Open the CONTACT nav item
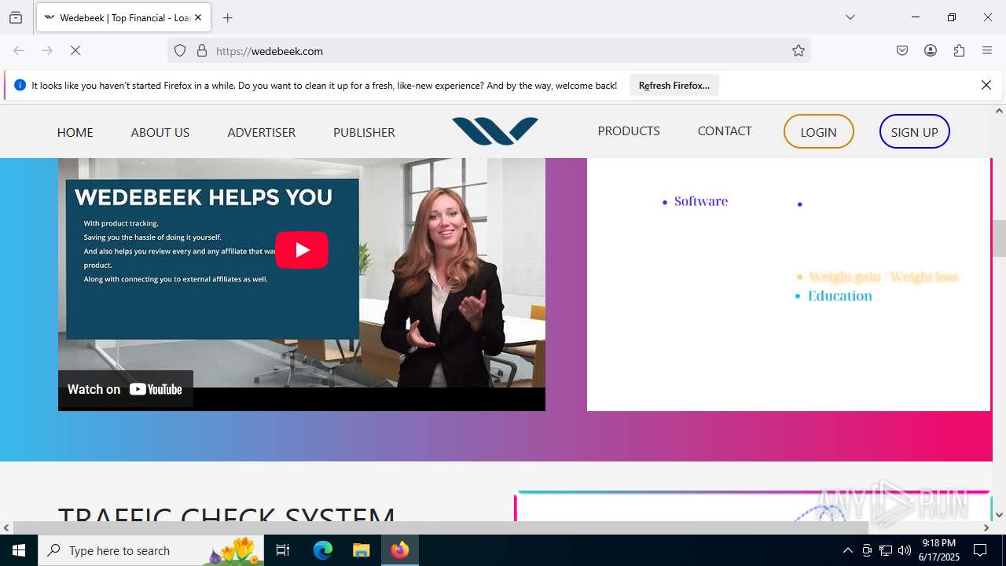Viewport: 1006px width, 566px height. (725, 130)
